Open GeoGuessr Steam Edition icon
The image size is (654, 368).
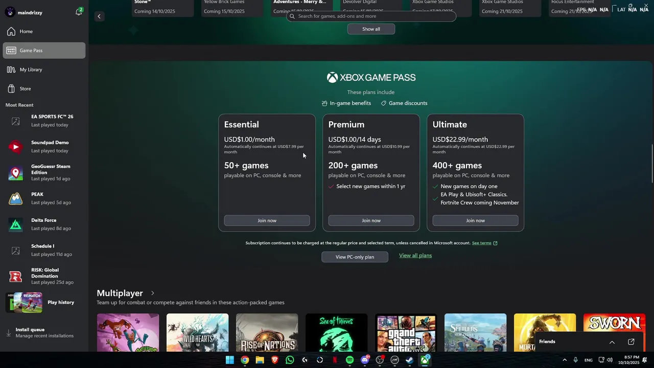click(16, 173)
